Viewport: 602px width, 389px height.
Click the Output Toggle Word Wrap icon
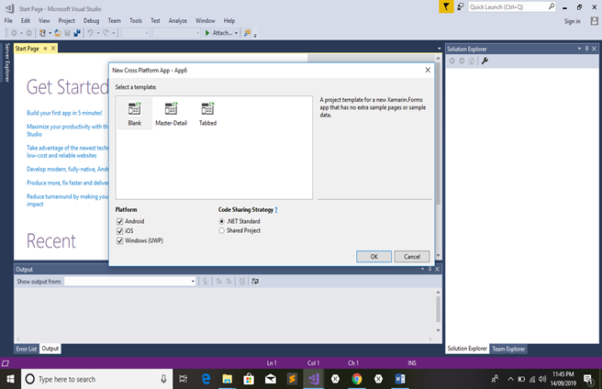coord(255,282)
